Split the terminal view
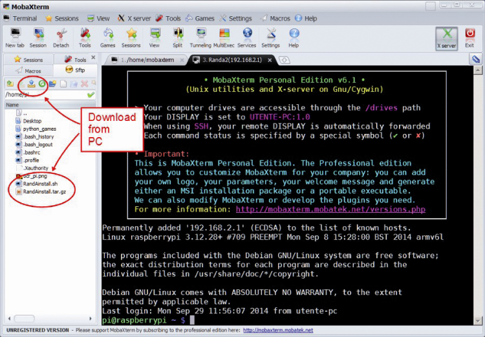The image size is (485, 337). click(178, 38)
